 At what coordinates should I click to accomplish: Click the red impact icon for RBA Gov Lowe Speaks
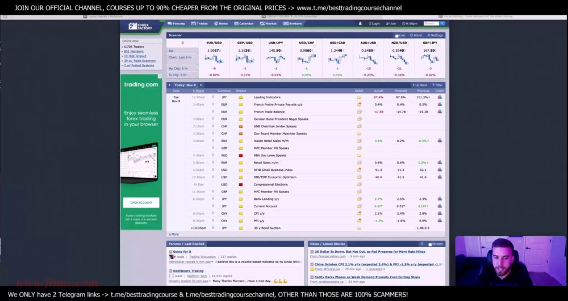[240, 156]
